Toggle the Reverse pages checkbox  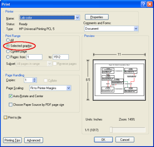tap(55, 64)
